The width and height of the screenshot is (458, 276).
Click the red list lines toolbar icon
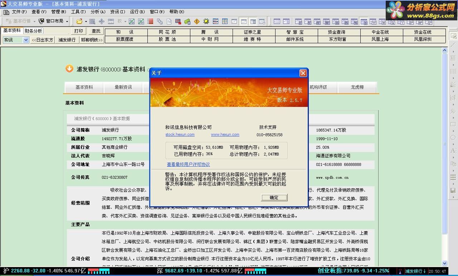[x=150, y=21]
